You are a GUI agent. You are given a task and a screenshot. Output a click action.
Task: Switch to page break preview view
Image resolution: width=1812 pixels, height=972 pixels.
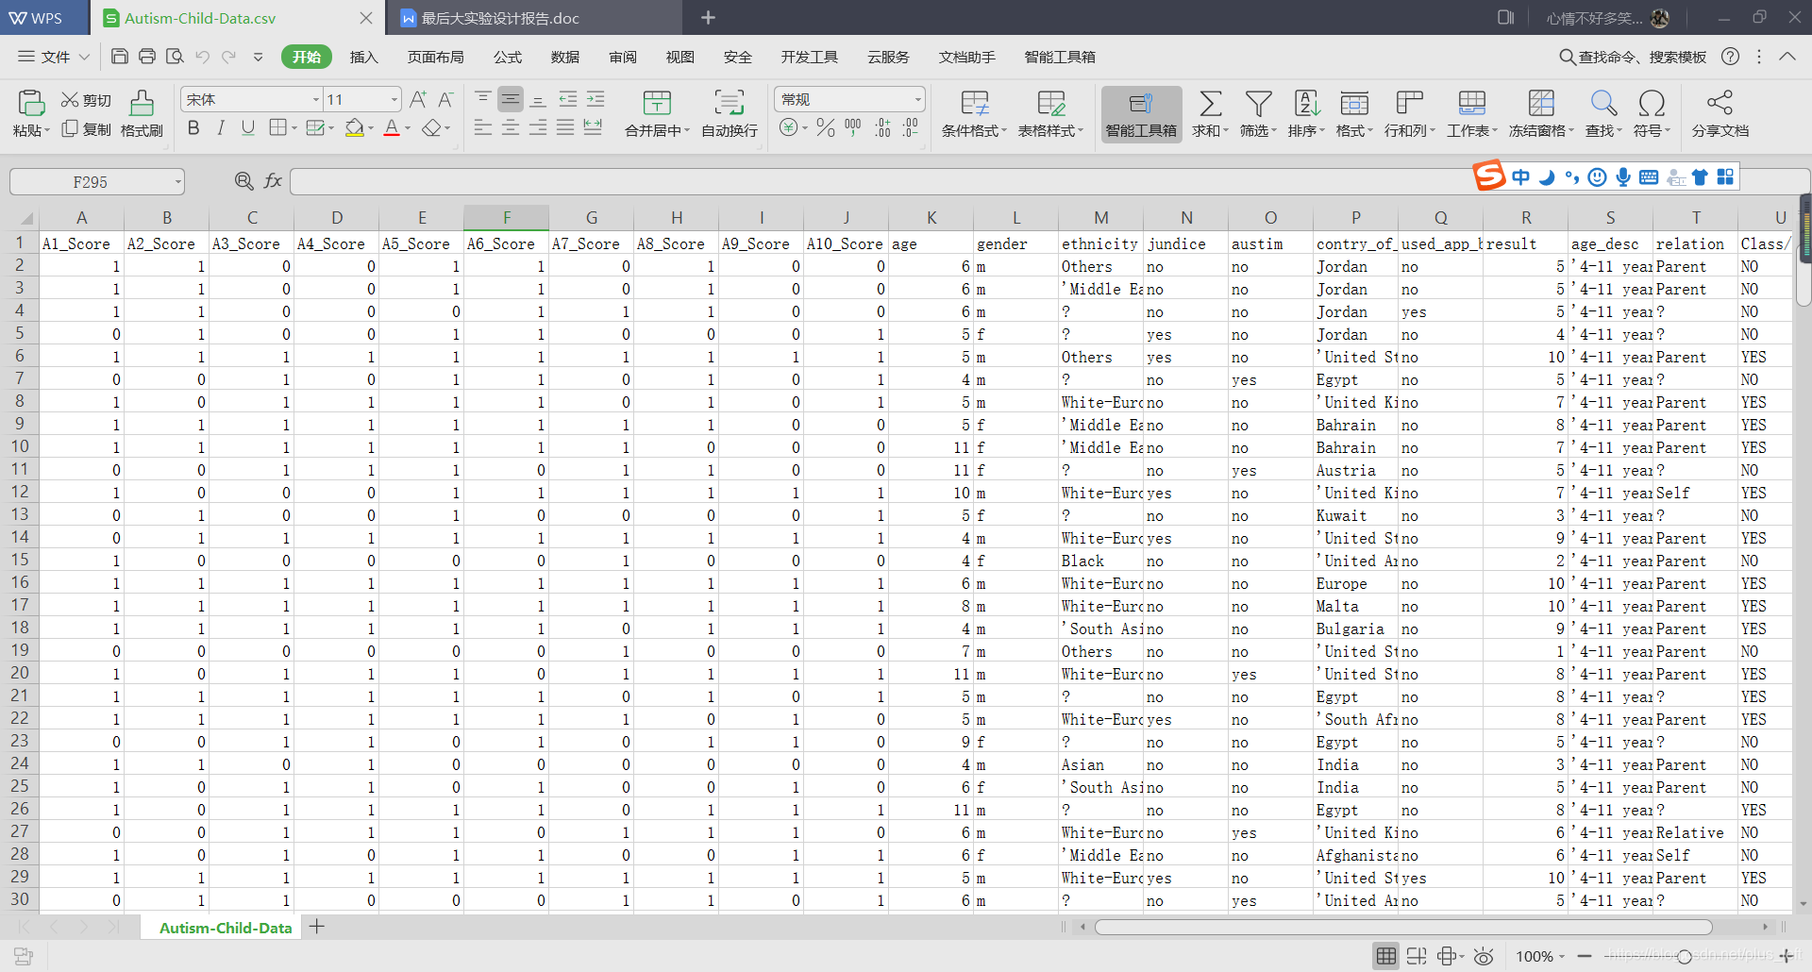(1417, 956)
